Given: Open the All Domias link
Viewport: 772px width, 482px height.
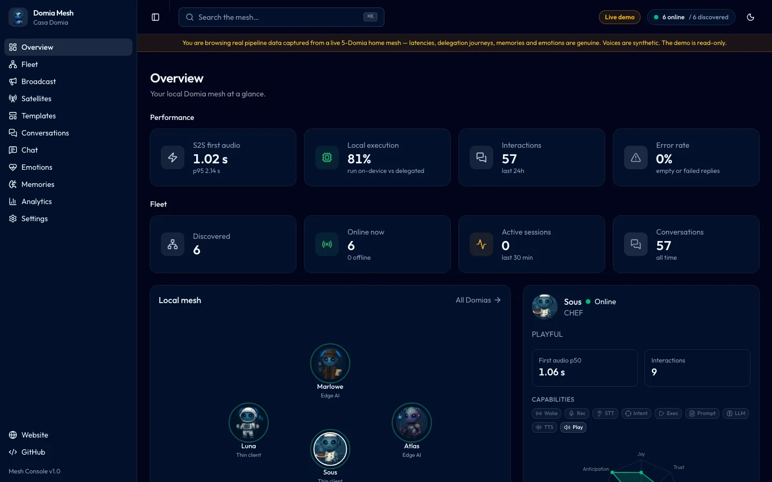Looking at the screenshot, I should [x=478, y=300].
